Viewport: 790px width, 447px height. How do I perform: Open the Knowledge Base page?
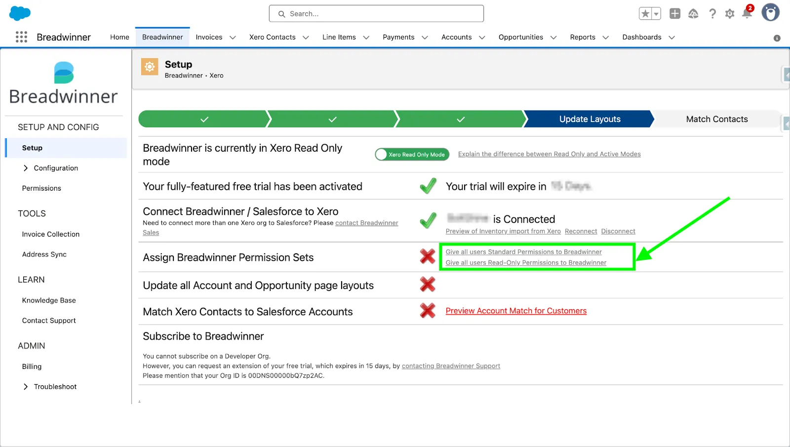pos(49,300)
